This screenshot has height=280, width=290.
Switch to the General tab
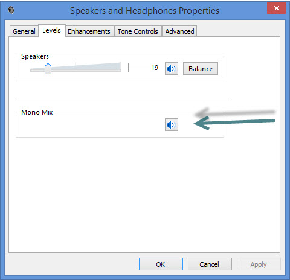(24, 31)
